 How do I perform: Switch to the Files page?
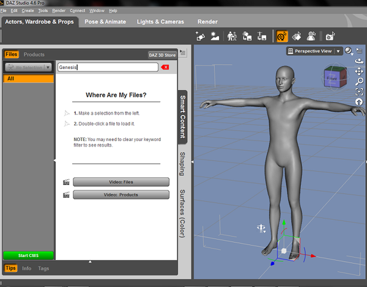pyautogui.click(x=11, y=54)
